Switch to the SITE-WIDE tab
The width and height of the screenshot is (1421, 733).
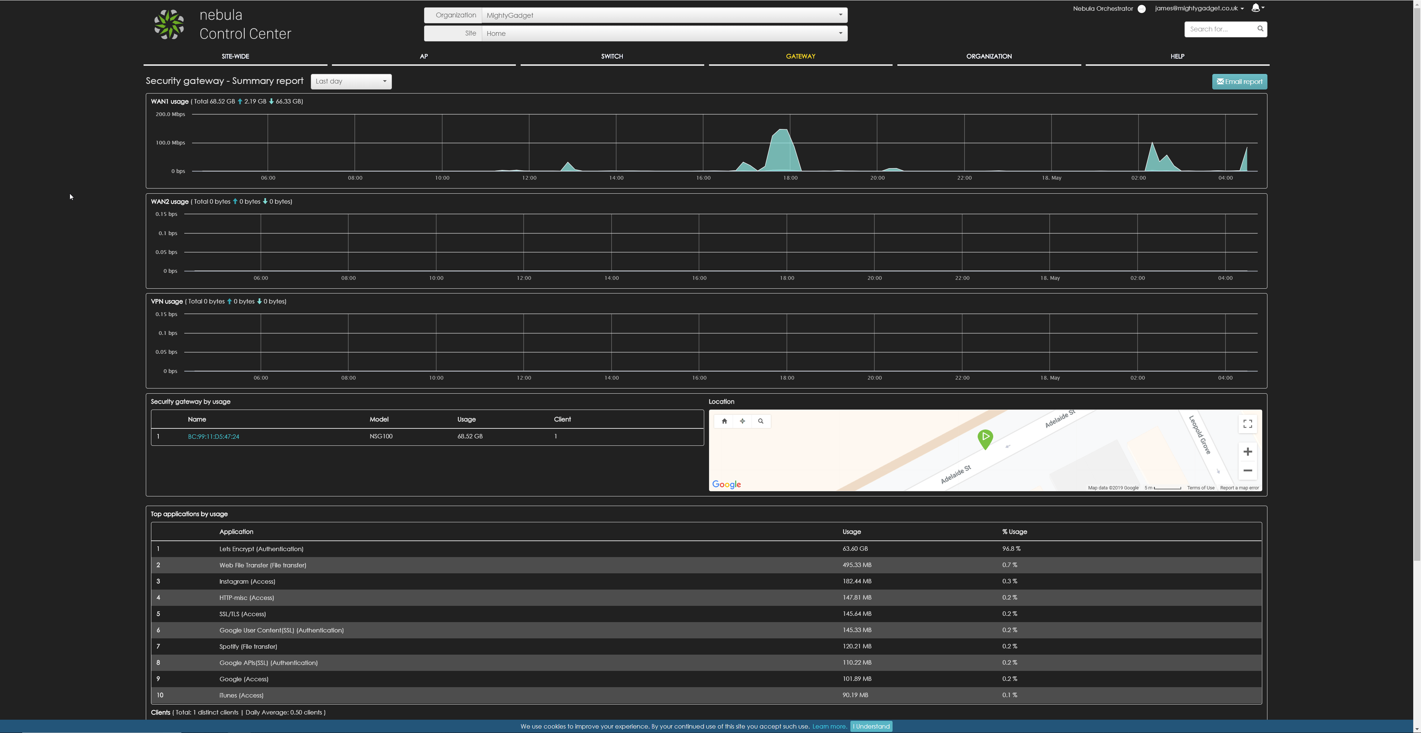(x=235, y=56)
